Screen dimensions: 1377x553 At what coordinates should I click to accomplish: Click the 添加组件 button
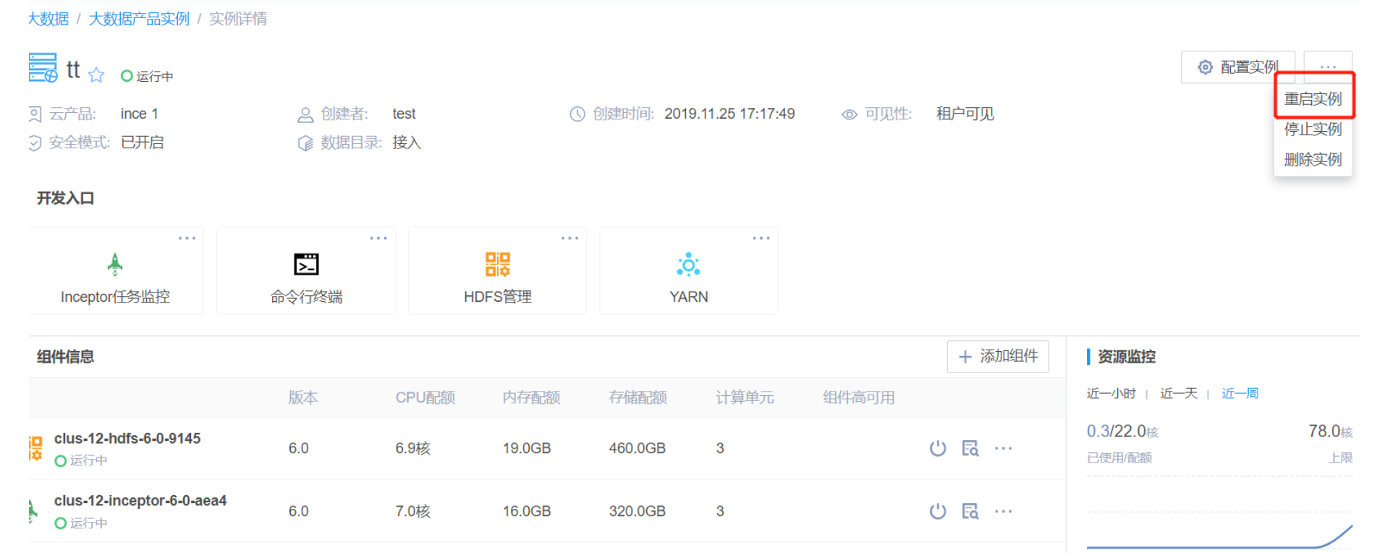[998, 356]
